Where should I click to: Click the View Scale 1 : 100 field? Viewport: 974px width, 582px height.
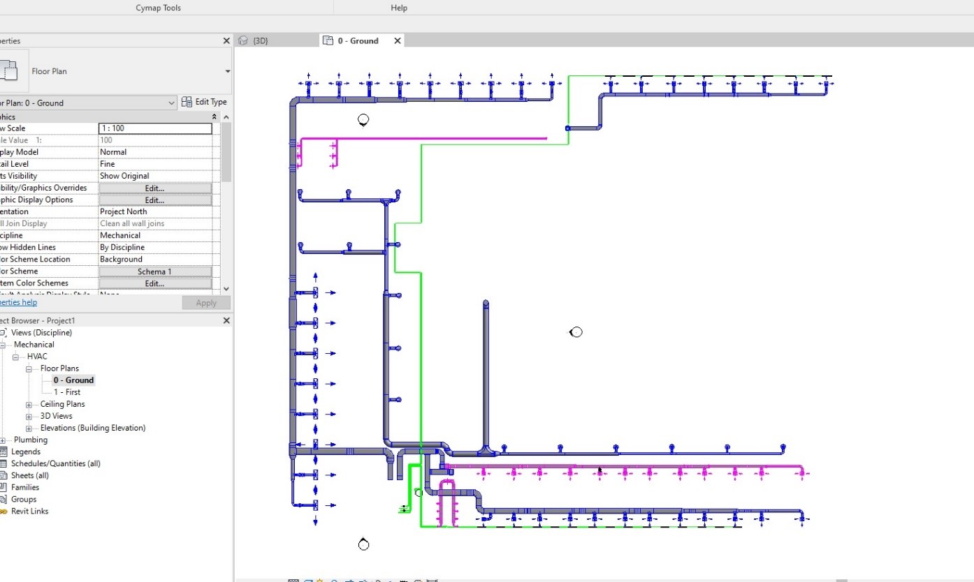click(155, 128)
